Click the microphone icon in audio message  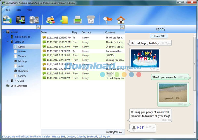(134, 128)
